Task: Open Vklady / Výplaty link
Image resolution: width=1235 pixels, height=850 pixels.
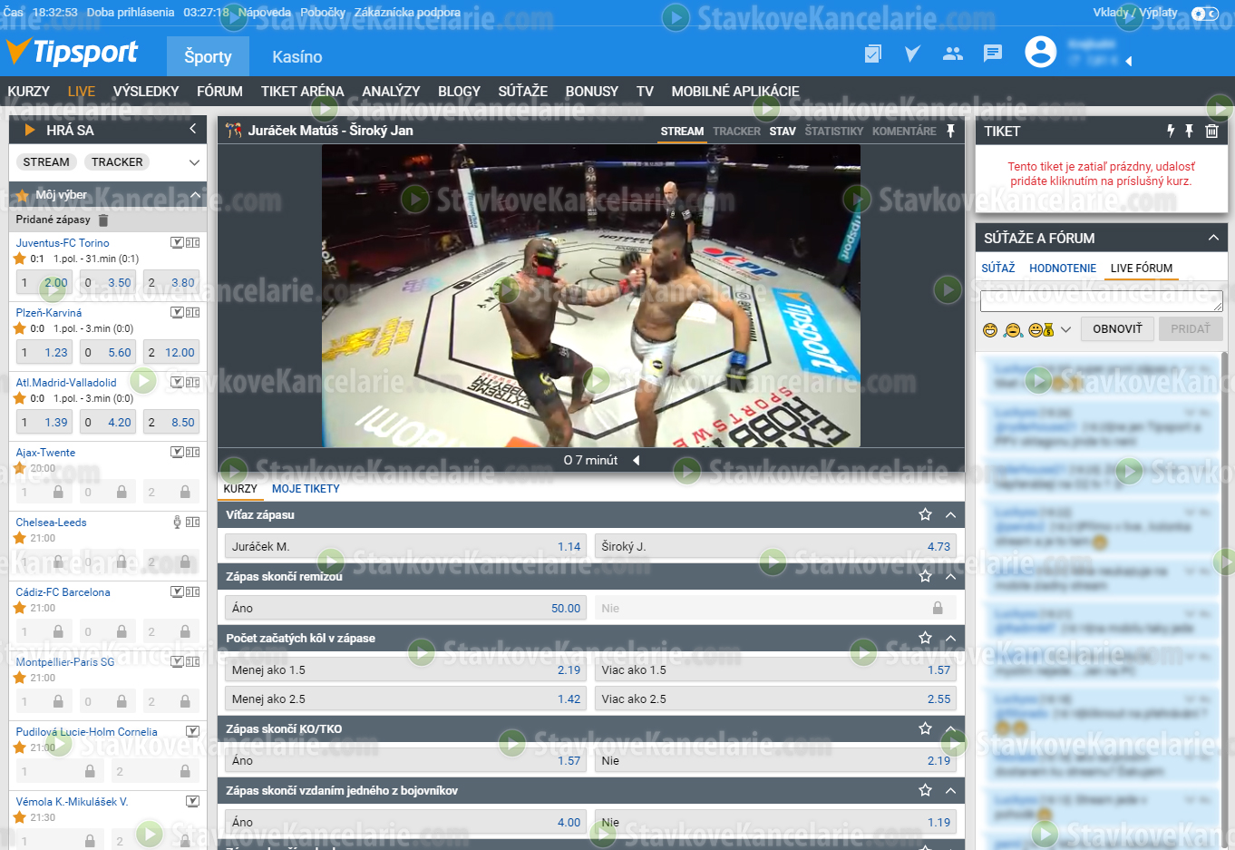Action: (1135, 13)
